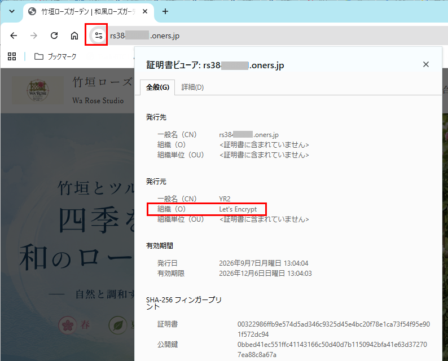Click the Wa Rose Studio site title
Viewport: 448px width, 361px height.
[98, 100]
